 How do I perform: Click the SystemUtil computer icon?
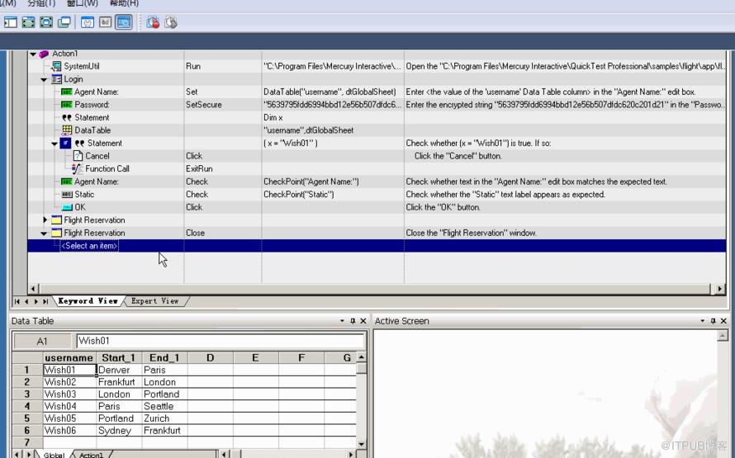(x=57, y=67)
